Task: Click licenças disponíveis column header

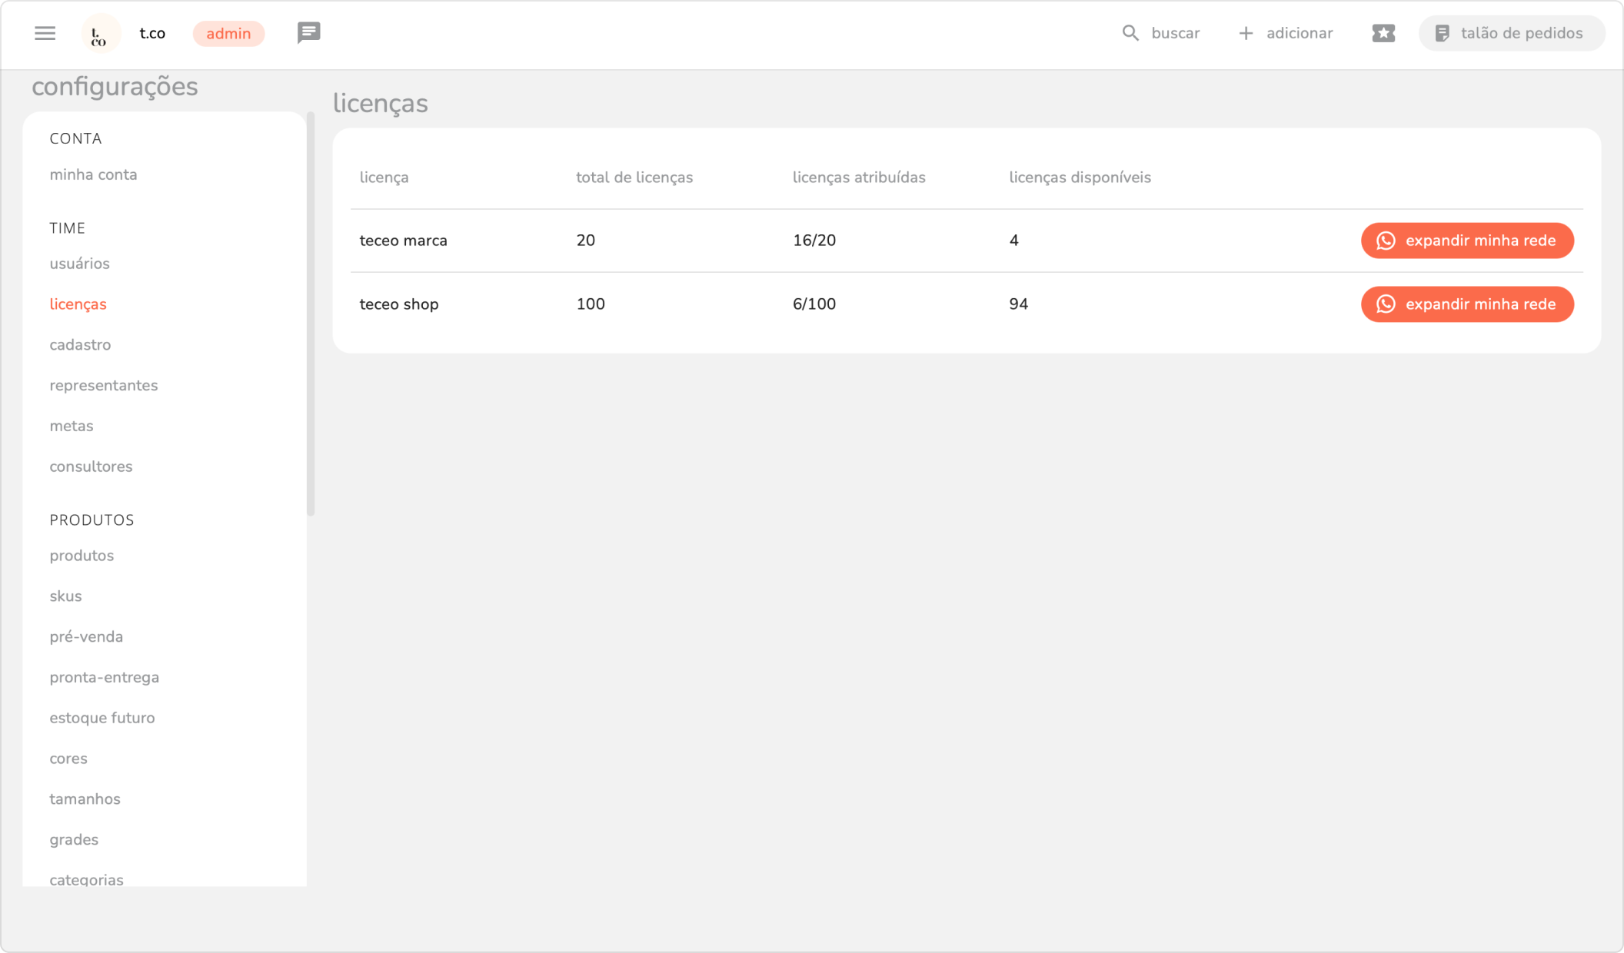Action: (1080, 178)
